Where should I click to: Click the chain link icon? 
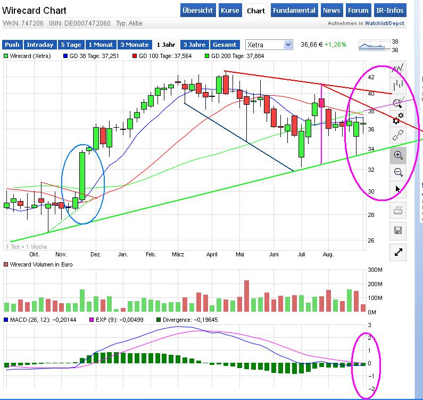[x=398, y=135]
